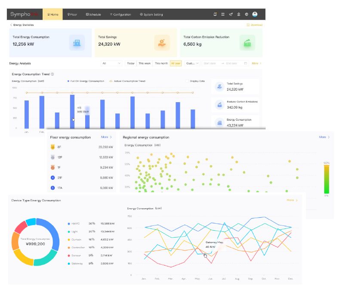Open More in Device Type Energy Consumption
Viewport: 345px width, 294px height.
point(292,200)
